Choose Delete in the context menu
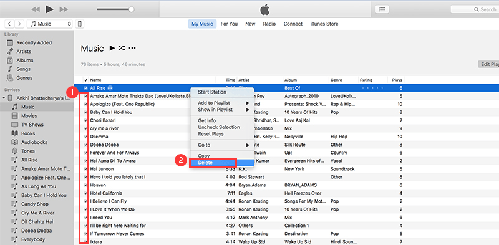Viewport: 499px width, 245px height. tap(221, 163)
